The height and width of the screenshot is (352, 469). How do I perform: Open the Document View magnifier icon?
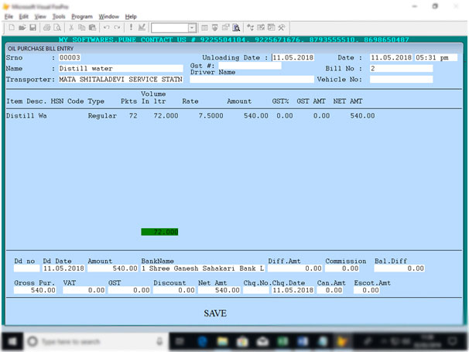236,28
